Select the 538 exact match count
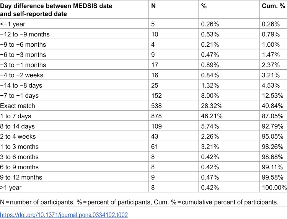 tap(157, 106)
